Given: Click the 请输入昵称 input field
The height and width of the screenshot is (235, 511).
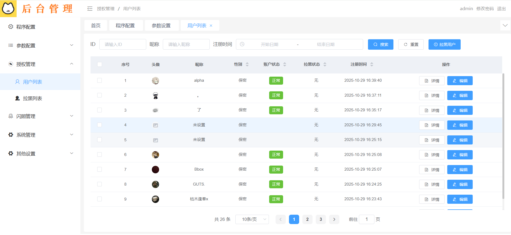Looking at the screenshot, I should click(186, 44).
